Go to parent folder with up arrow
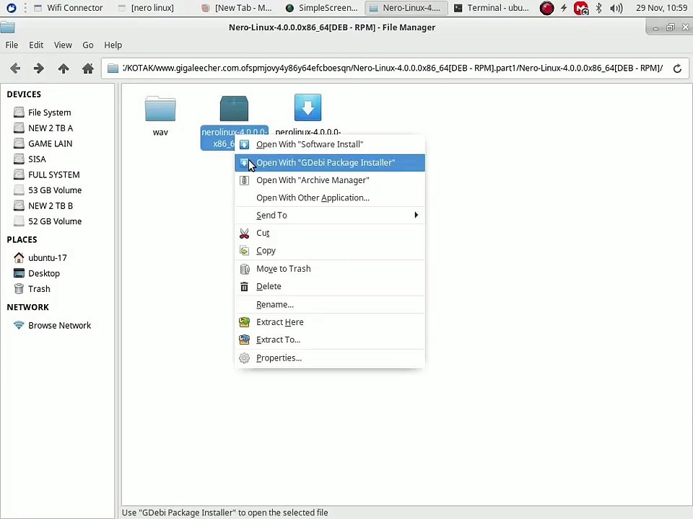693x519 pixels. point(64,68)
